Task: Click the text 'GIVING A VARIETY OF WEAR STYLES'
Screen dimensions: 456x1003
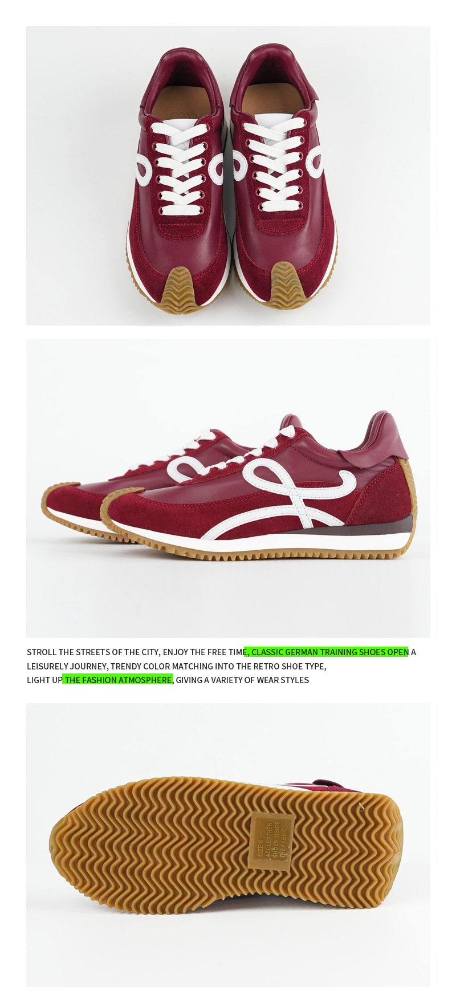Action: click(242, 680)
